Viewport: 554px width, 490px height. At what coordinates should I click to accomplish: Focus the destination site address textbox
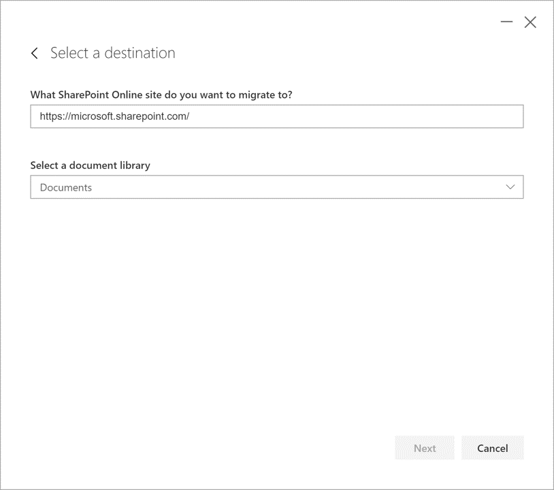(x=276, y=116)
